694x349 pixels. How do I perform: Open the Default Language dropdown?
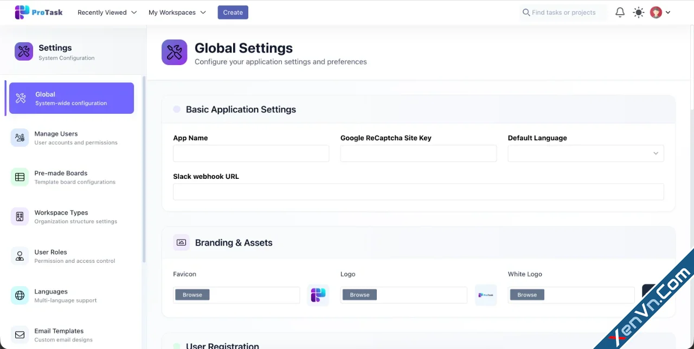(586, 153)
